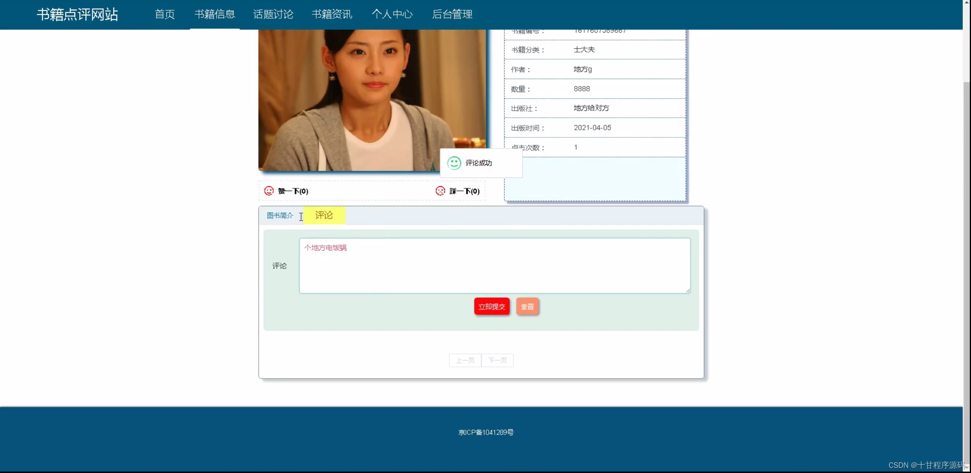This screenshot has width=971, height=473.
Task: Navigate to 话题讨论 page
Action: tap(273, 14)
